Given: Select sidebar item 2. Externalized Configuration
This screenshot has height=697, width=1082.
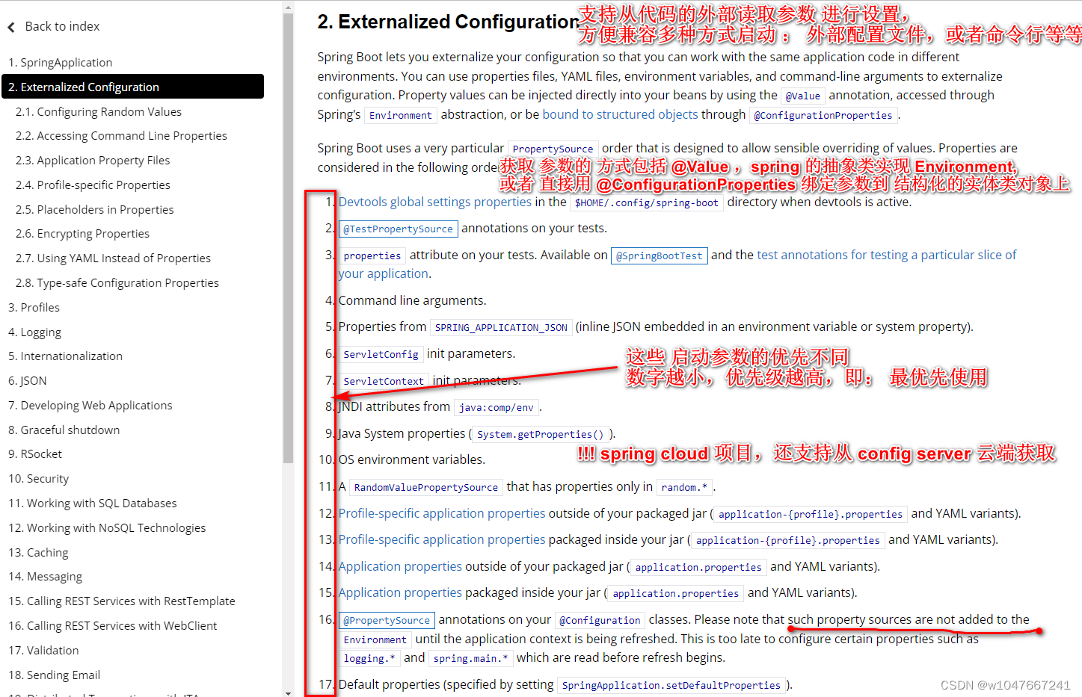Looking at the screenshot, I should [x=133, y=87].
